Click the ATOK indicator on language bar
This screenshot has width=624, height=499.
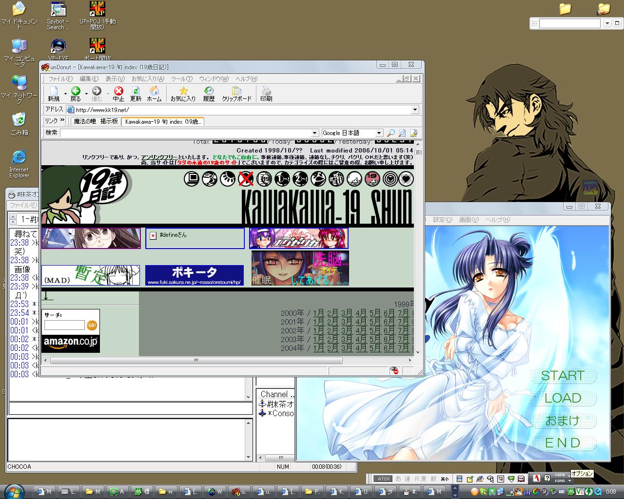point(384,479)
